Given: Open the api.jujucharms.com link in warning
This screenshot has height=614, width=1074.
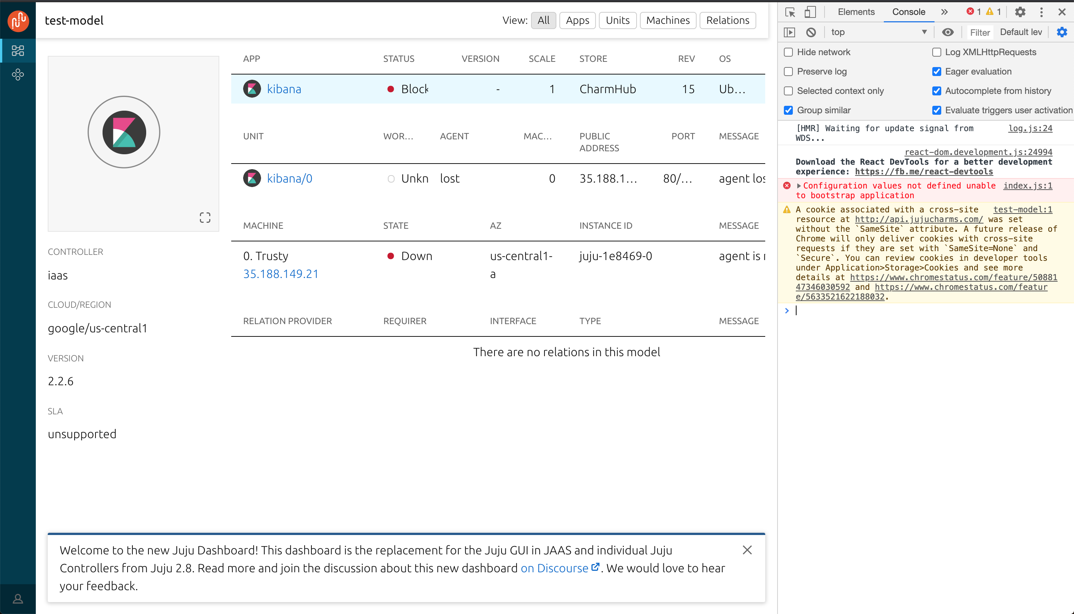Looking at the screenshot, I should click(919, 219).
